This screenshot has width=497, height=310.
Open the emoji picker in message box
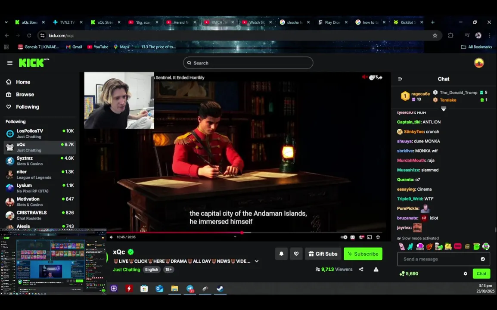(x=483, y=259)
